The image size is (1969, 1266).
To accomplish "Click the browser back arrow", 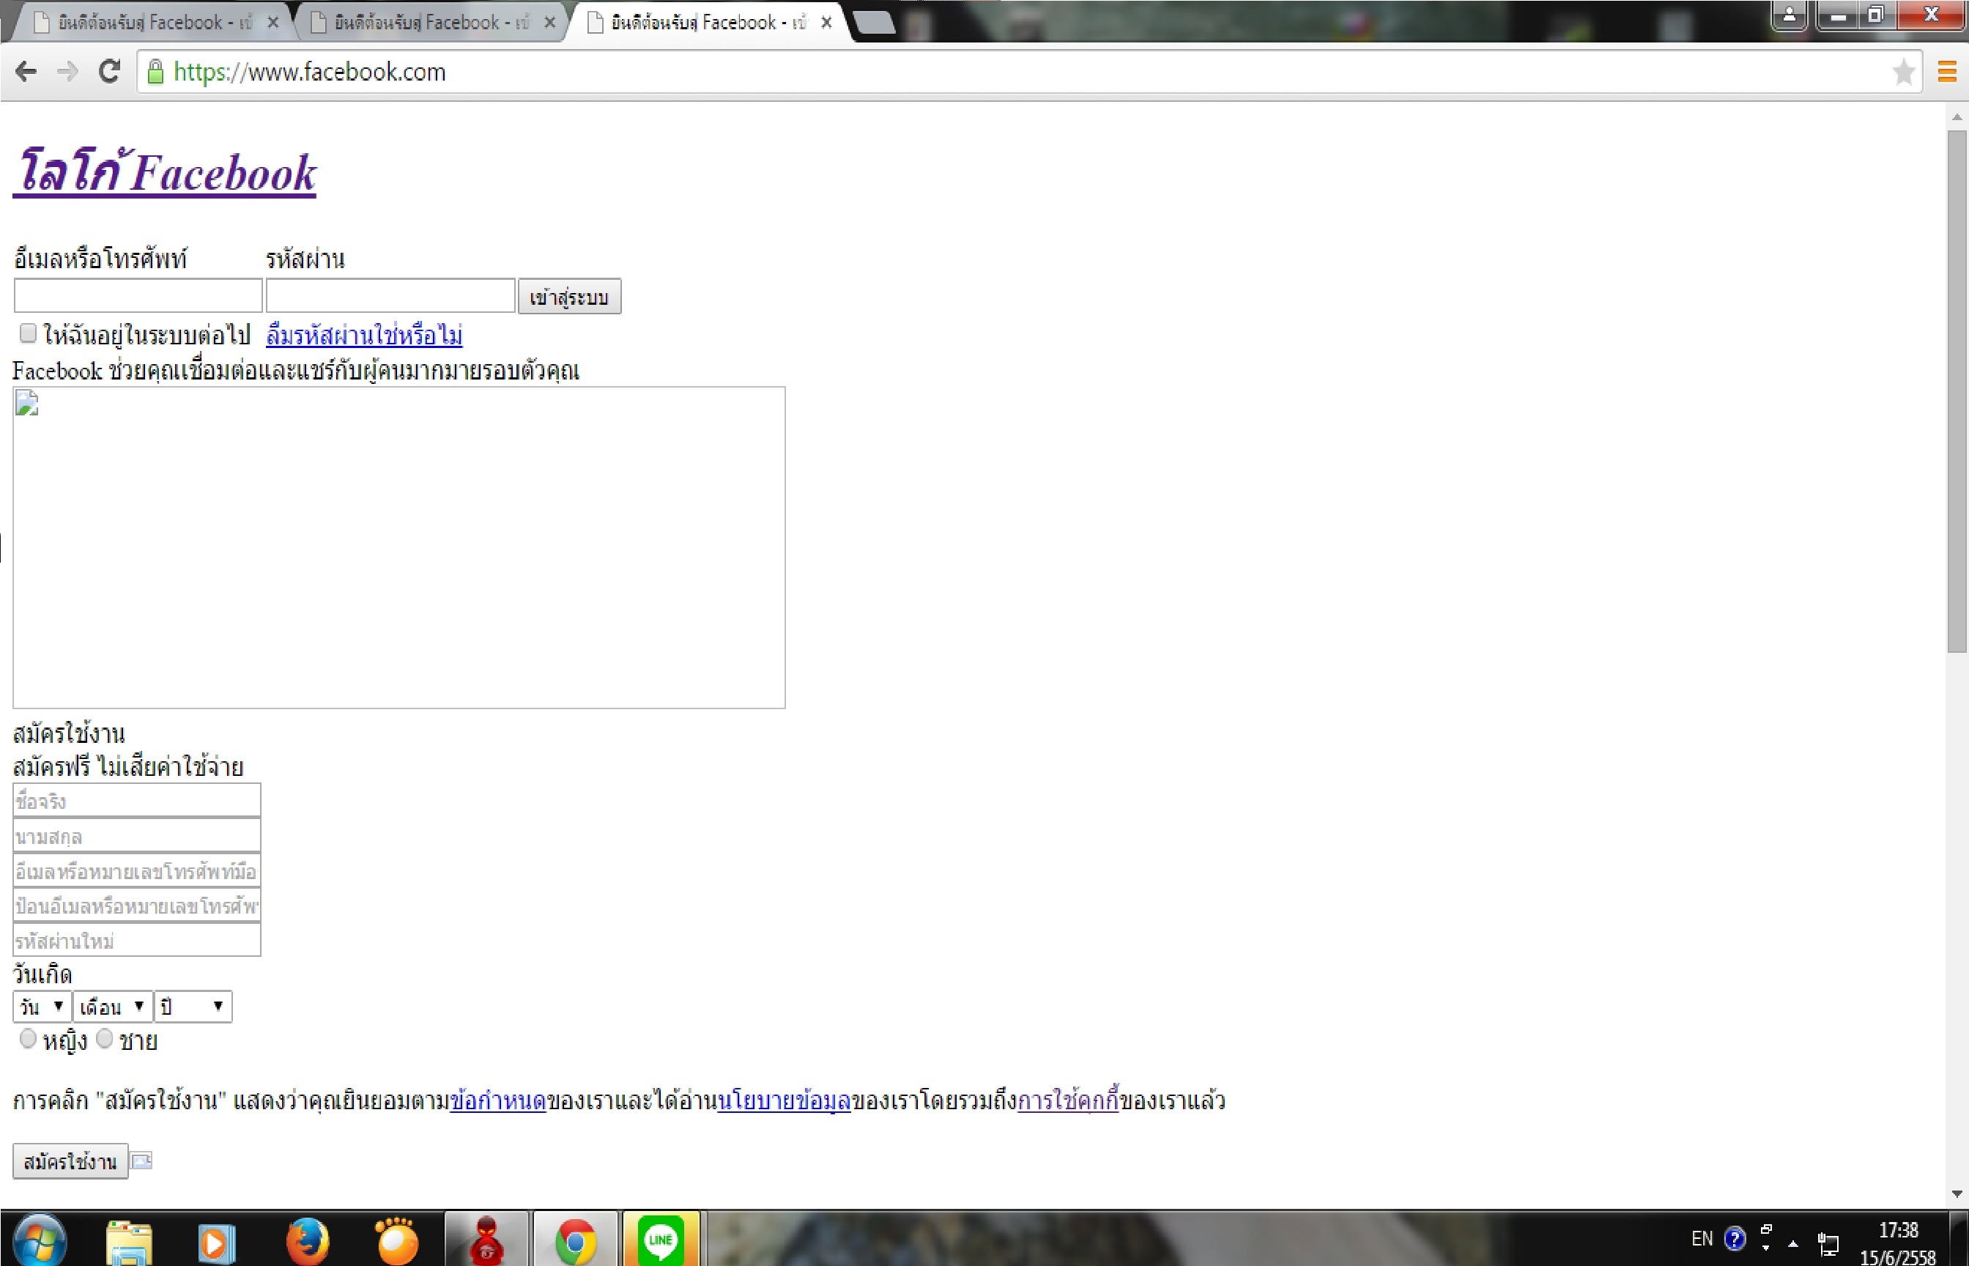I will (x=26, y=73).
